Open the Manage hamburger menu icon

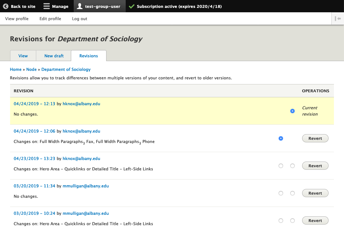pyautogui.click(x=47, y=6)
